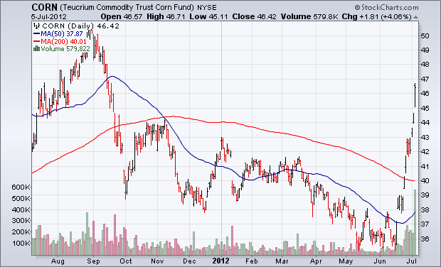
Task: Click the Jun month label on x-axis
Action: [381, 261]
